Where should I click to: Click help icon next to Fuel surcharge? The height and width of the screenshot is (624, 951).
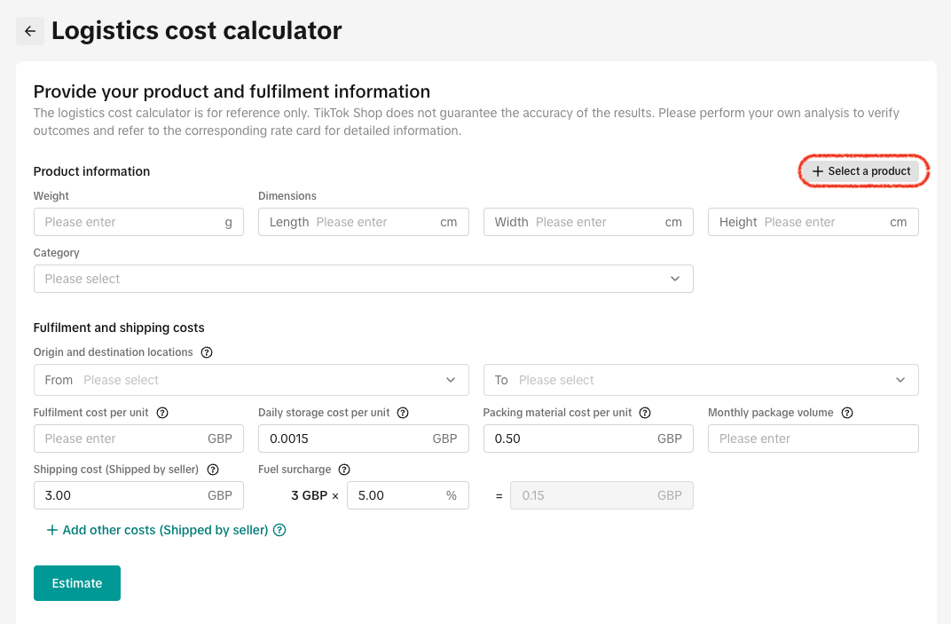[x=344, y=470]
